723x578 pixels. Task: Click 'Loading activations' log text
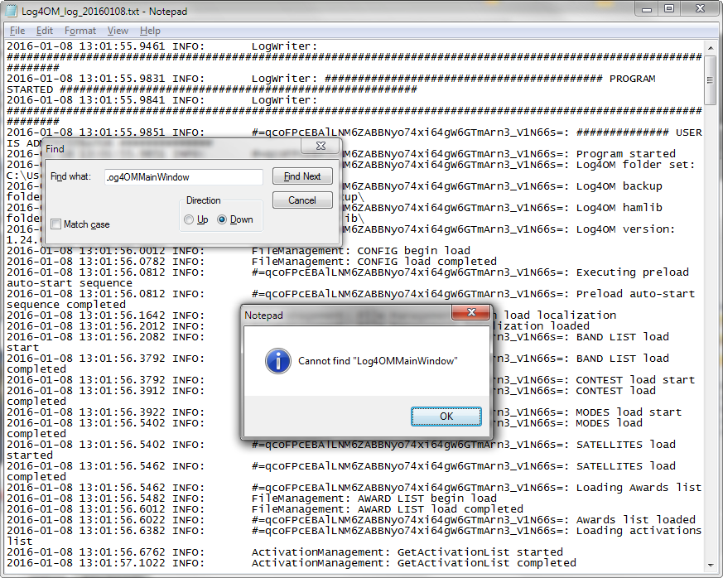click(x=639, y=531)
